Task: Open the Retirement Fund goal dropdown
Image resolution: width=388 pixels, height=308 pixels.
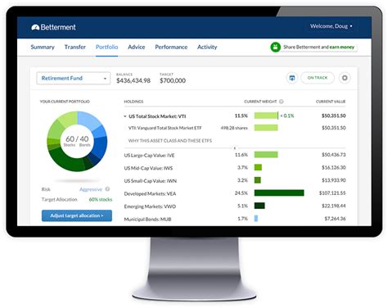Action: (x=74, y=78)
